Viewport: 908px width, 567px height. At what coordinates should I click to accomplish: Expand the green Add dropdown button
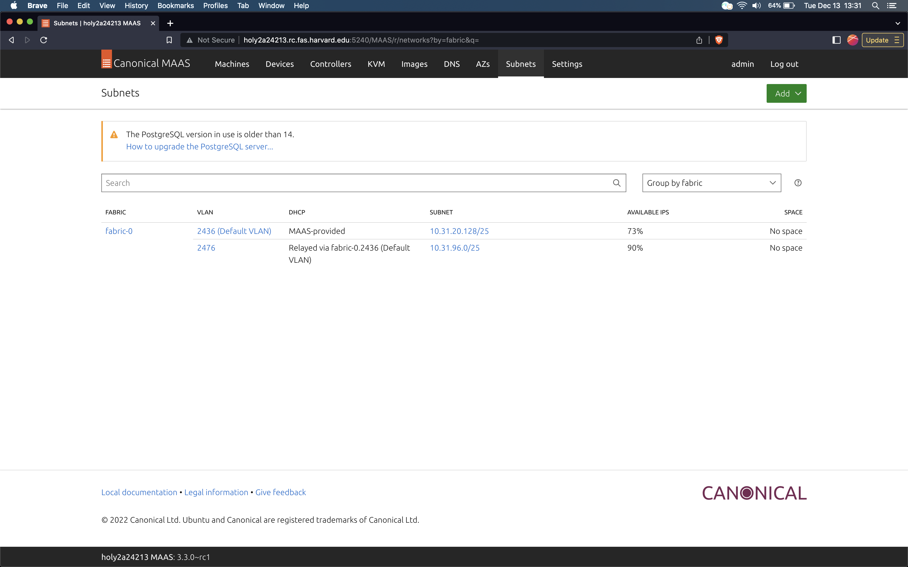[x=786, y=93]
